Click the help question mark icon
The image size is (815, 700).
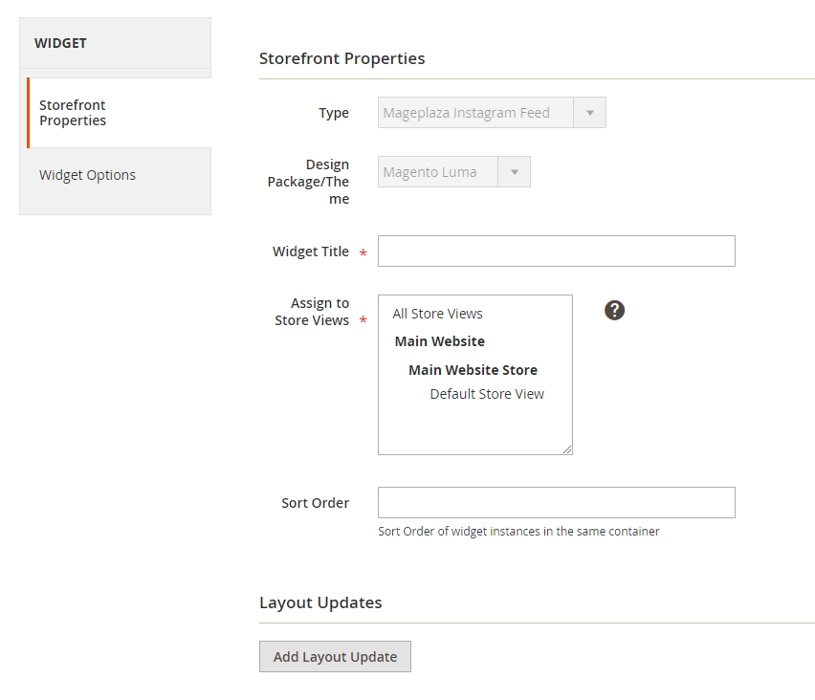click(x=615, y=310)
